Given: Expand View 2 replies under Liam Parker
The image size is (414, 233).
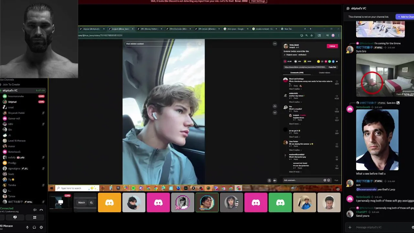Looking at the screenshot, I should pos(295,150).
